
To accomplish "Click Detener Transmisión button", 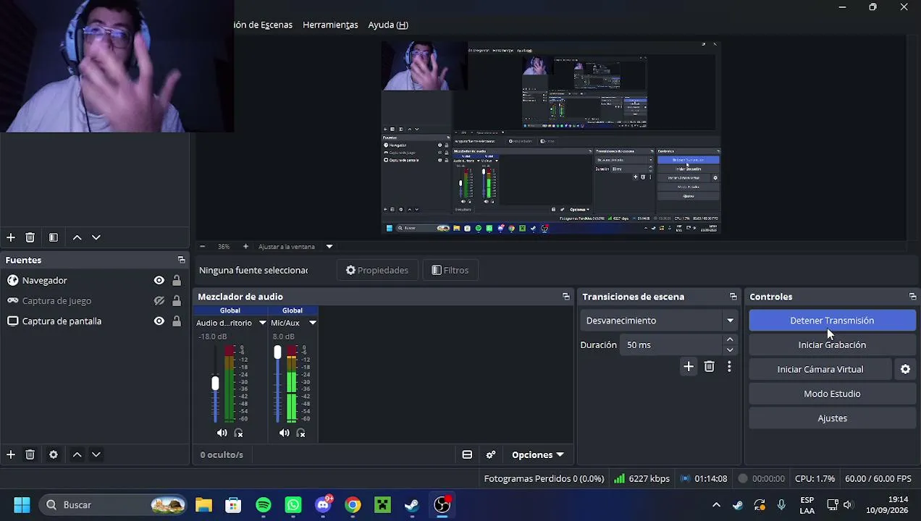I will click(x=832, y=321).
